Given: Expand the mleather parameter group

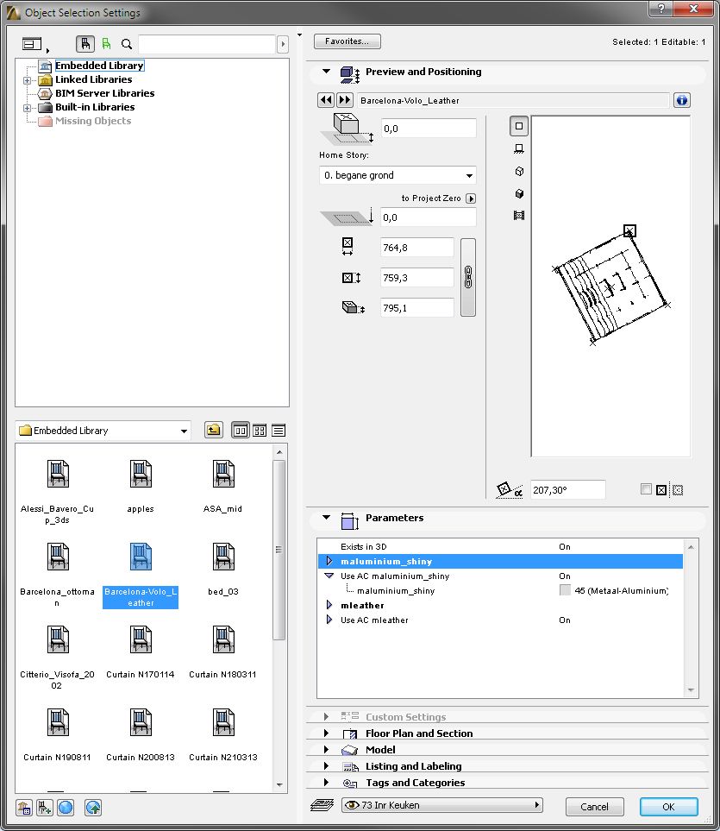Looking at the screenshot, I should [x=329, y=605].
